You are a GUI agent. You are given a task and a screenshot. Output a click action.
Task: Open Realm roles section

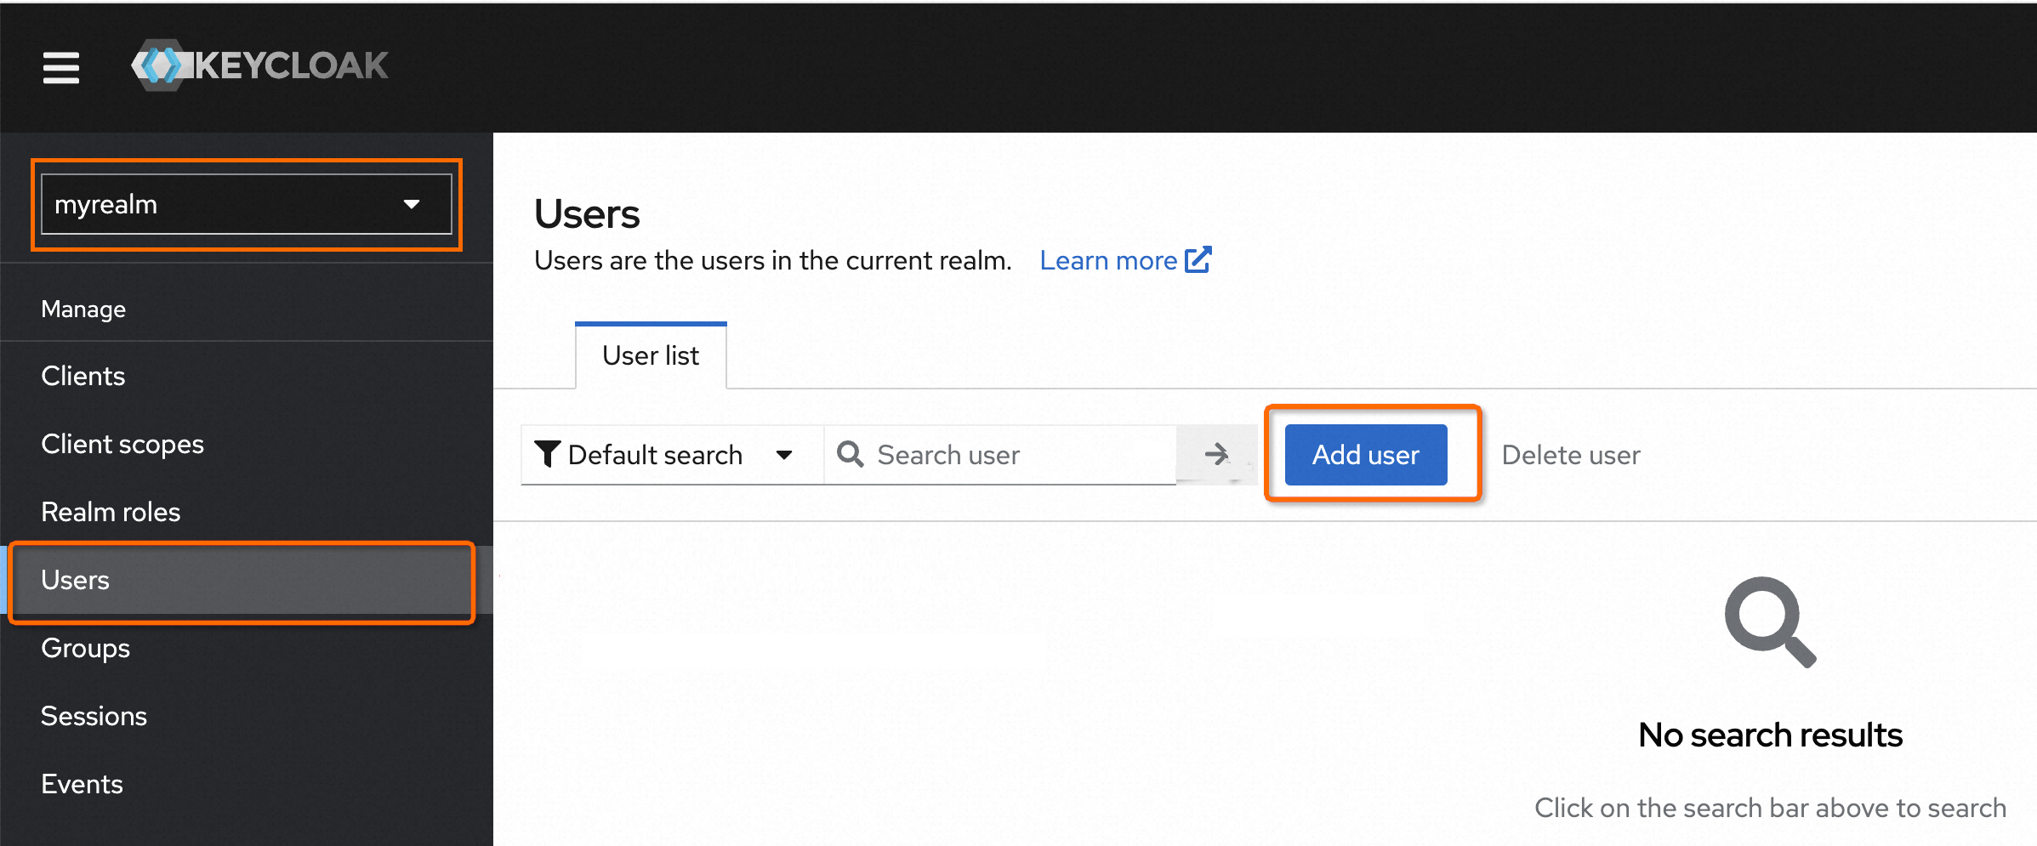[x=111, y=512]
